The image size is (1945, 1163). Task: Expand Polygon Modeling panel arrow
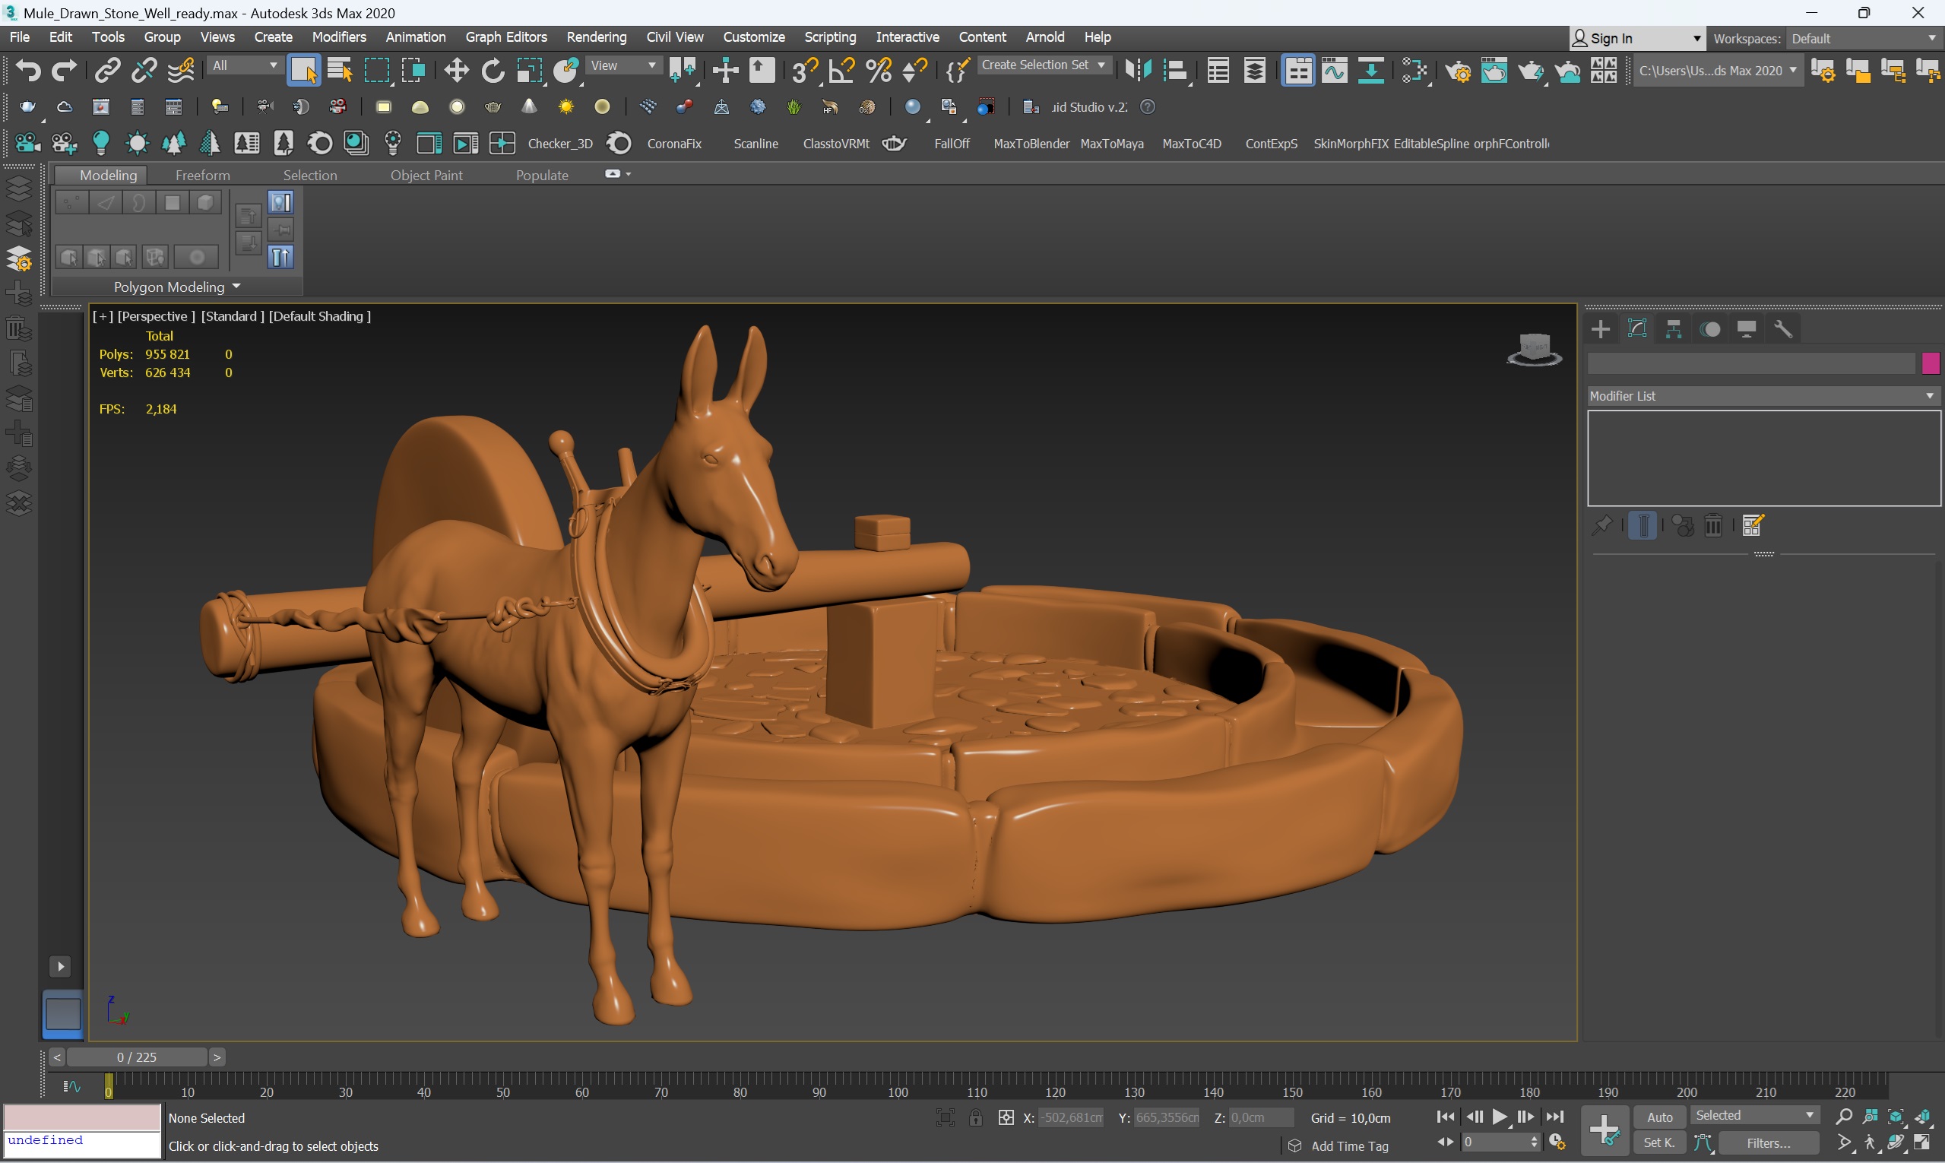[x=236, y=287]
